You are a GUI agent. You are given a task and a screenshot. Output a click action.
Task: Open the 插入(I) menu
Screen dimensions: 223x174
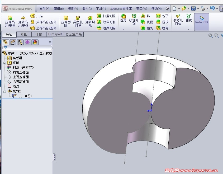[x=87, y=9]
